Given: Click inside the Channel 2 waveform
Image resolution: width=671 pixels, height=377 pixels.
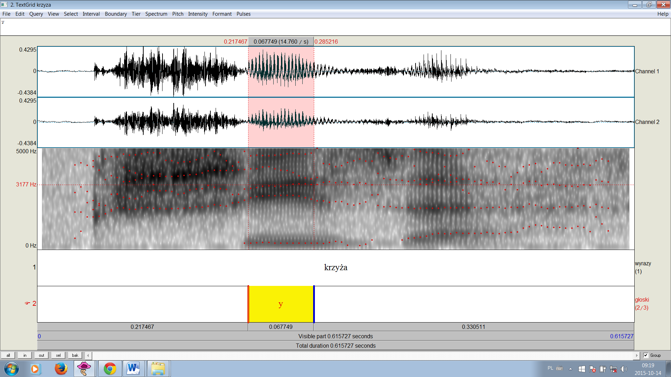Looking at the screenshot, I should [335, 122].
